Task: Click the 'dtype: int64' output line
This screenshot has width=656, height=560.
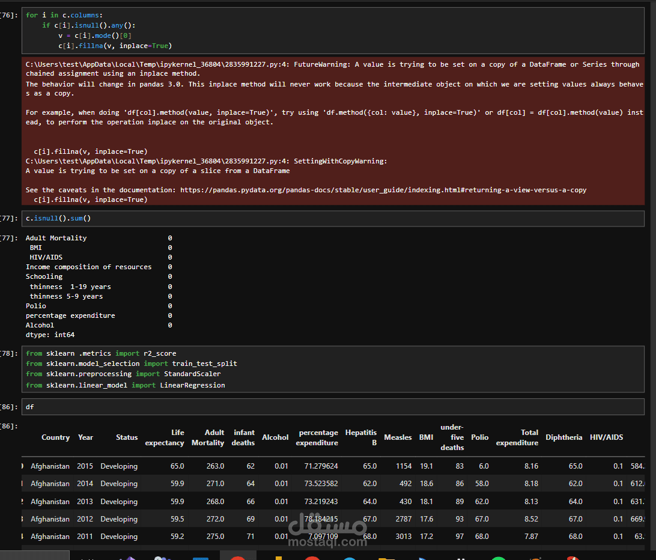Action: pos(50,335)
